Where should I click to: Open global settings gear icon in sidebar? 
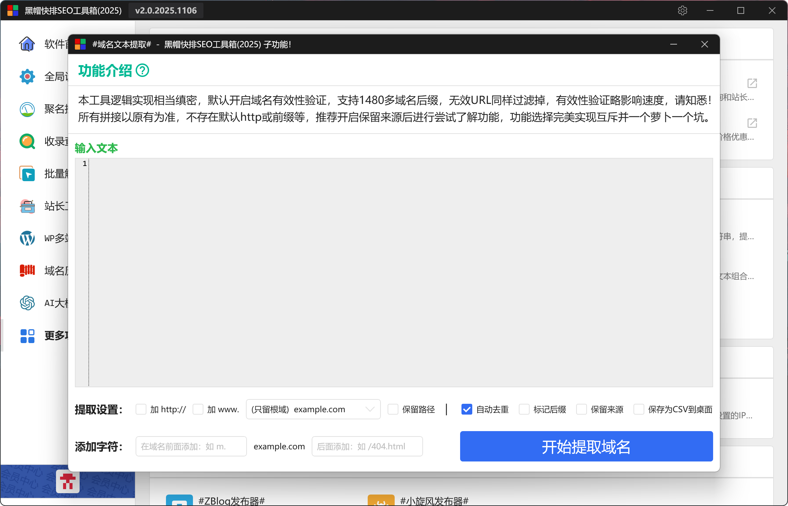pos(27,77)
